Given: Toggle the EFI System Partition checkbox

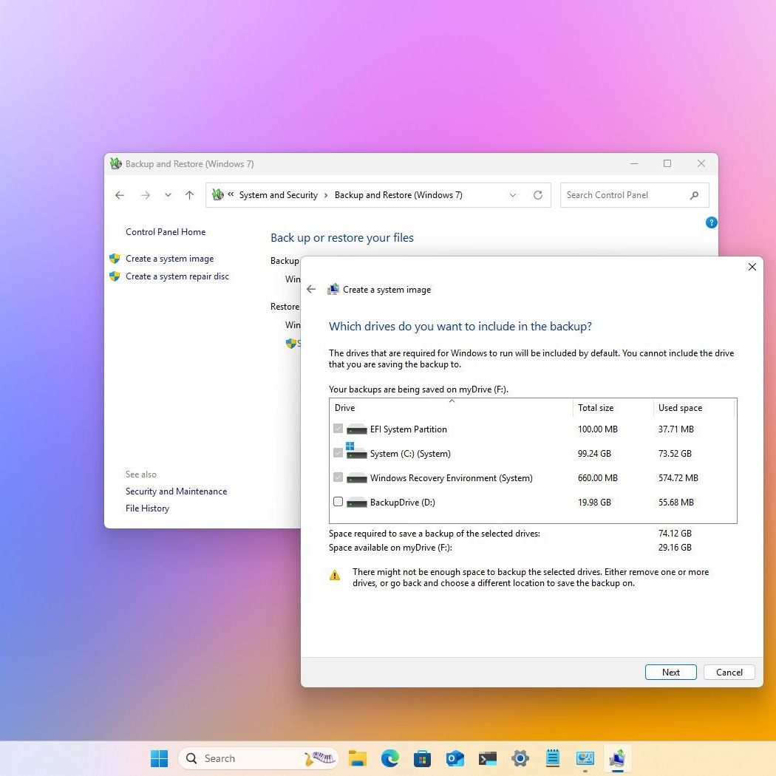Looking at the screenshot, I should pyautogui.click(x=338, y=429).
